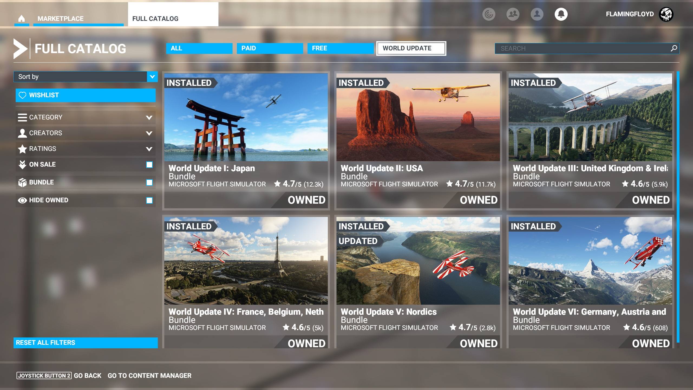The width and height of the screenshot is (693, 390).
Task: Expand the Category filter
Action: 86,117
